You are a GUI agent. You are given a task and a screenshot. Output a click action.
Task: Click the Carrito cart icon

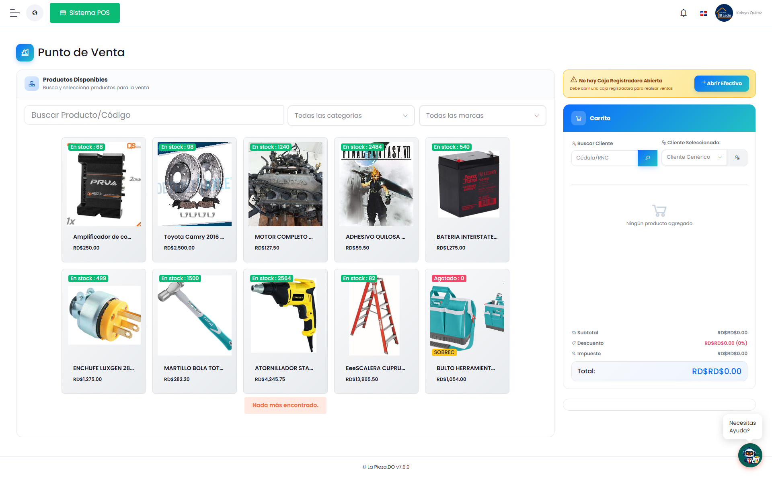click(579, 118)
